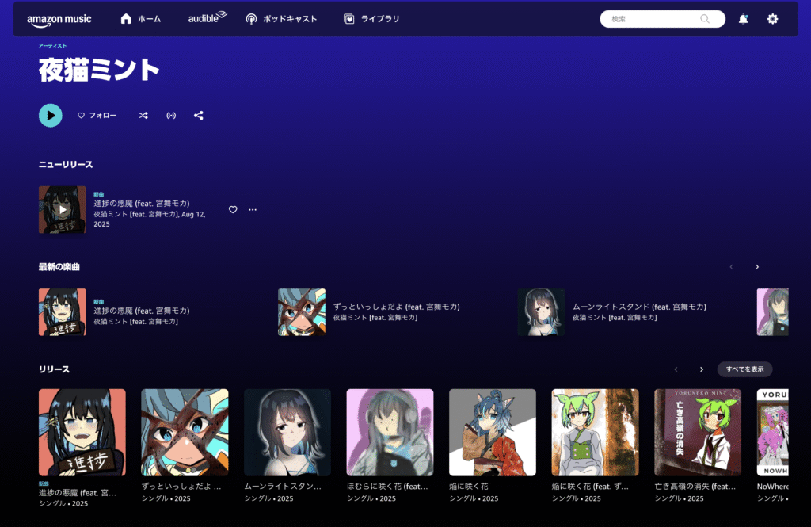Open 焔に咲く花 single release cover
The height and width of the screenshot is (527, 811).
[493, 433]
